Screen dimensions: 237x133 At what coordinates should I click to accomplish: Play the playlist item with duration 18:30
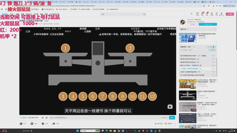point(198,59)
